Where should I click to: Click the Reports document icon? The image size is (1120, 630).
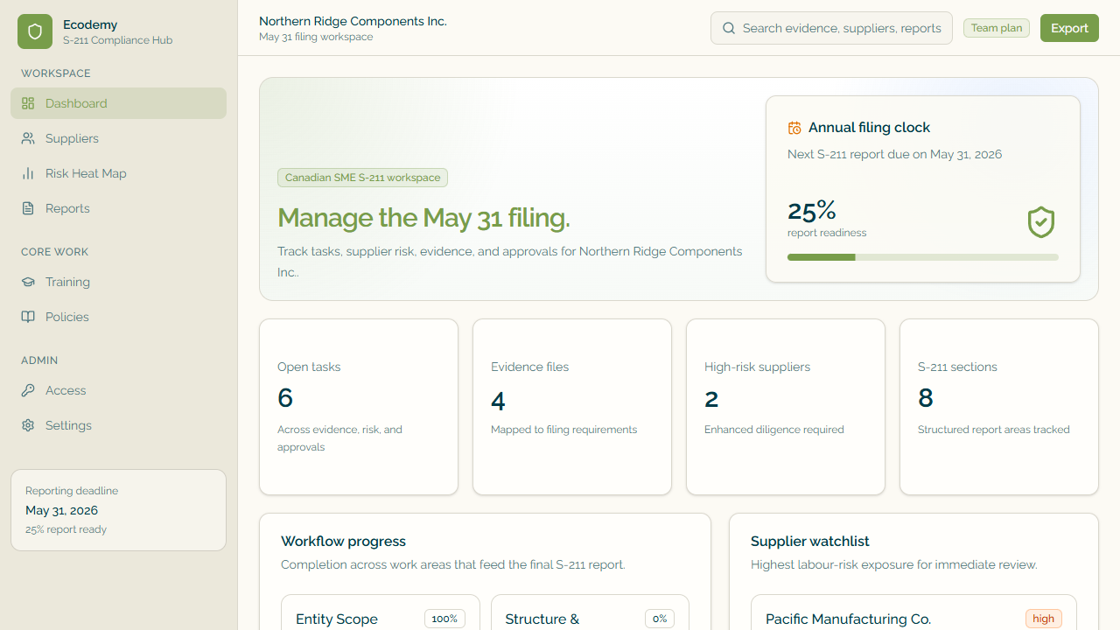[28, 208]
